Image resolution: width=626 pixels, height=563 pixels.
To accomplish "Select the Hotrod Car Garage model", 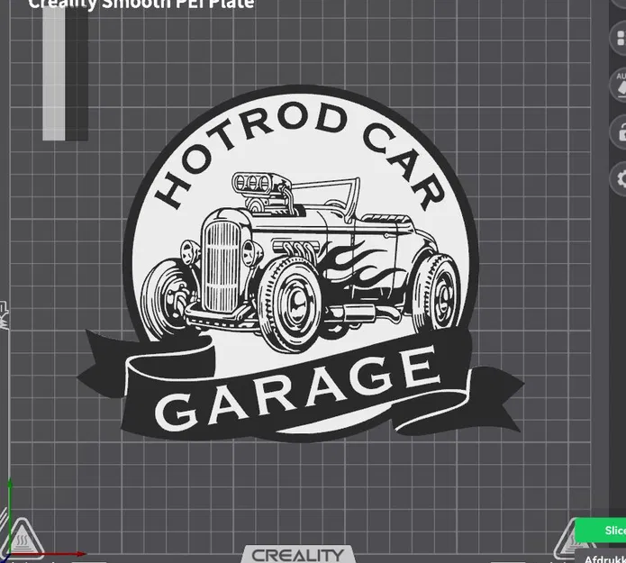I will (300, 264).
